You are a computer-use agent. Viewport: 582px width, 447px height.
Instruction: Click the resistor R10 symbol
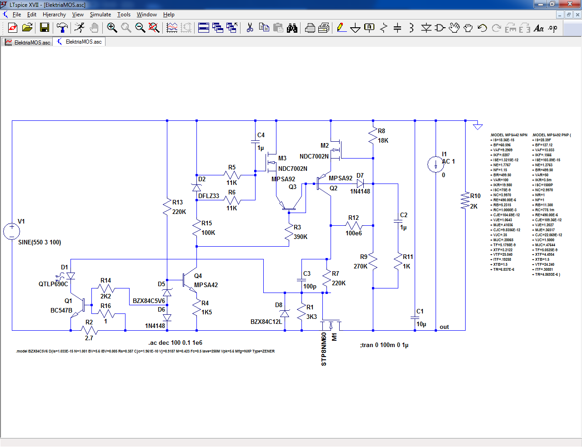click(465, 200)
